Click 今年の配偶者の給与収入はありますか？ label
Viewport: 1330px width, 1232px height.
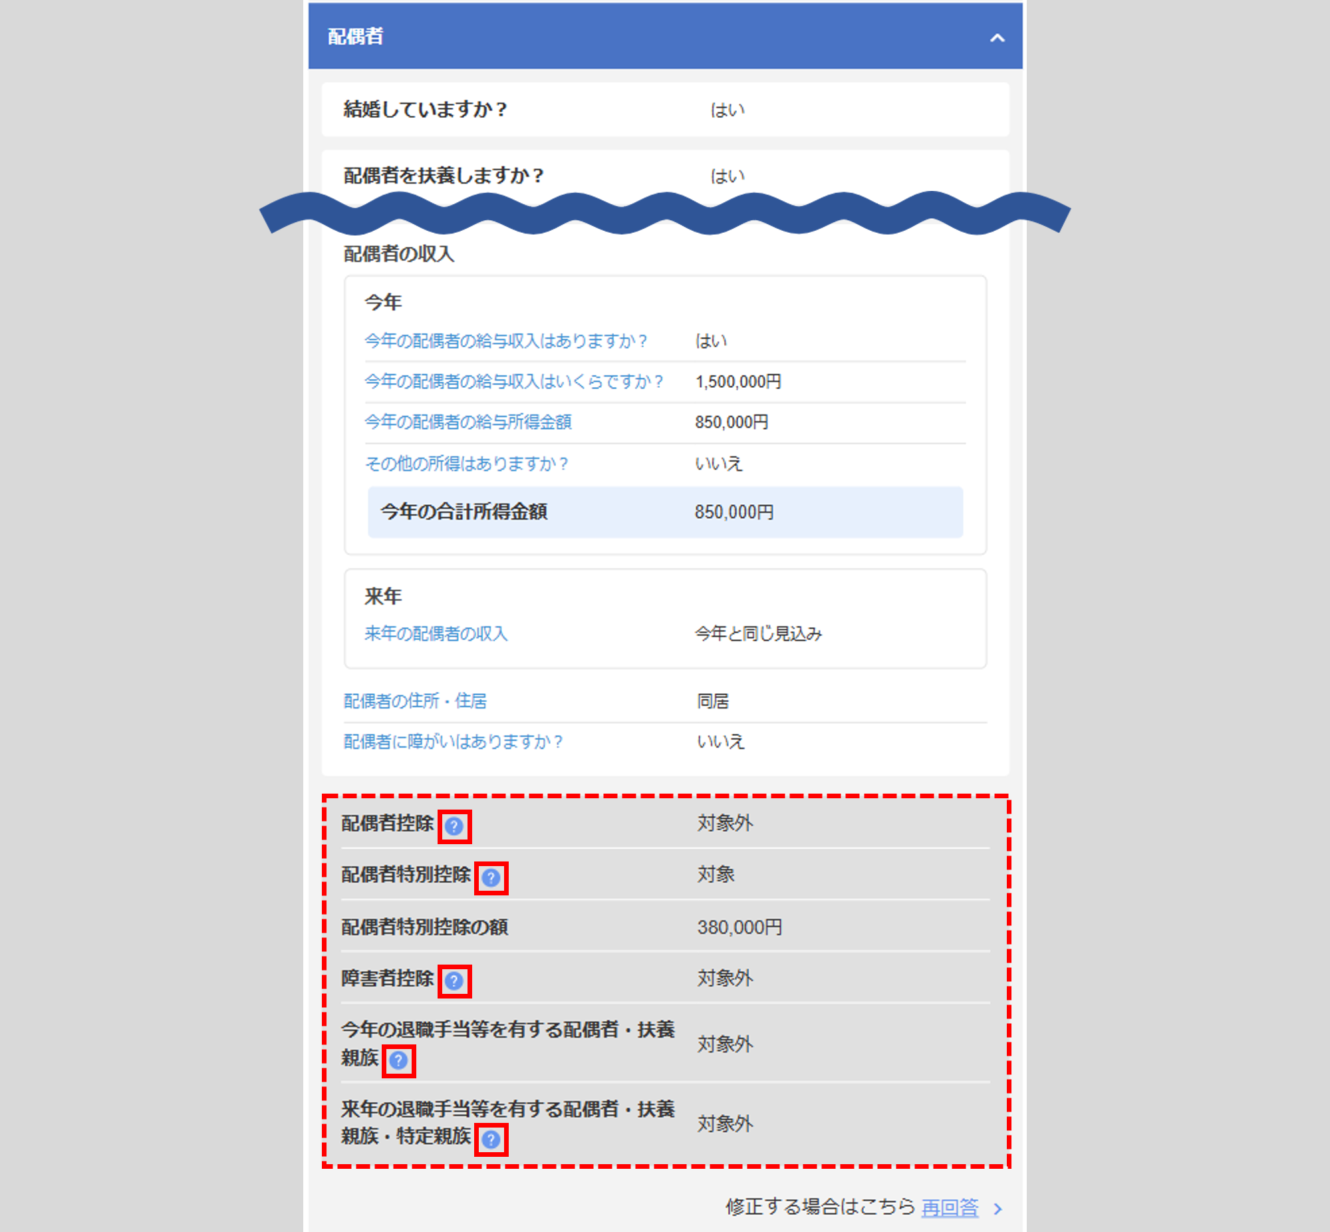coord(505,341)
